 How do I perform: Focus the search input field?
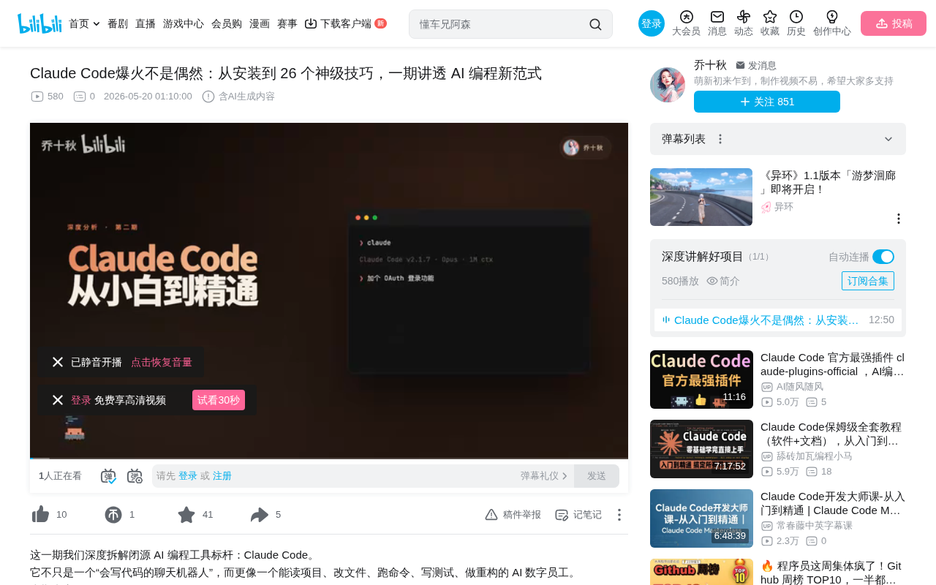(x=501, y=24)
